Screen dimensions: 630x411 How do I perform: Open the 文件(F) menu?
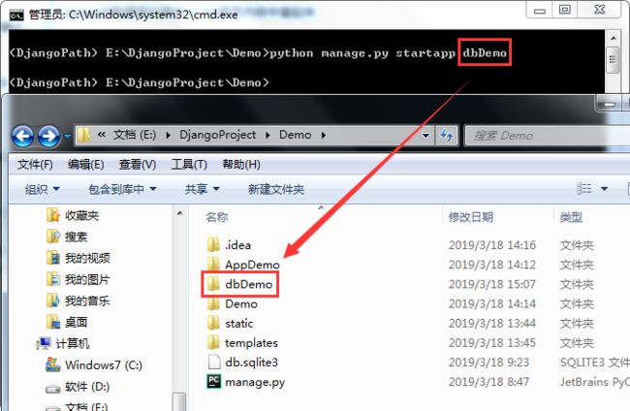click(x=35, y=165)
